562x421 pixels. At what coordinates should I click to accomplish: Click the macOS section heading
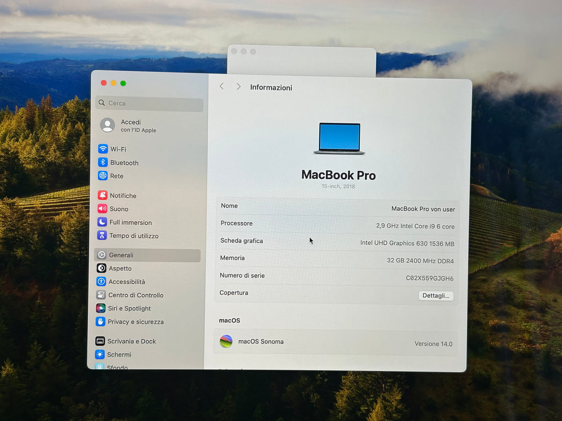(229, 320)
